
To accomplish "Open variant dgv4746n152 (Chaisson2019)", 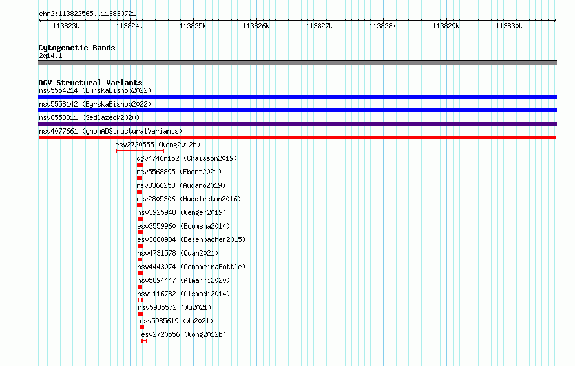I will coord(187,158).
